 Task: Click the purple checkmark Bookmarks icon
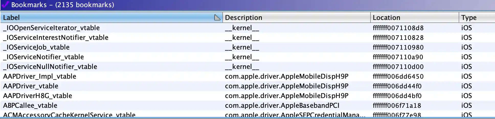tap(5, 5)
